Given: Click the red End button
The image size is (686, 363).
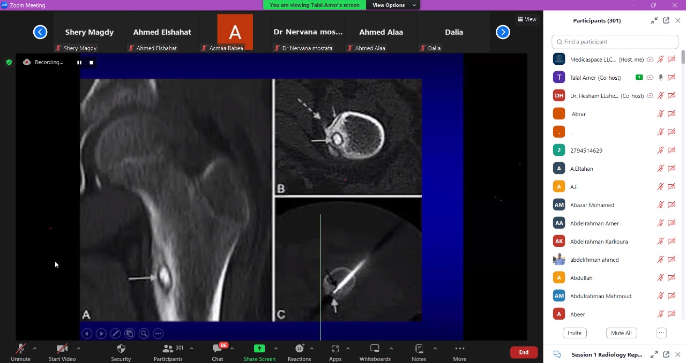Looking at the screenshot, I should tap(524, 352).
